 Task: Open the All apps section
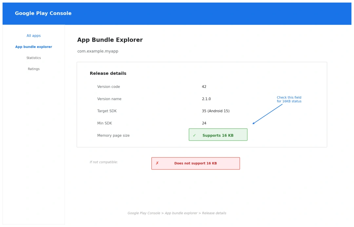(x=33, y=35)
